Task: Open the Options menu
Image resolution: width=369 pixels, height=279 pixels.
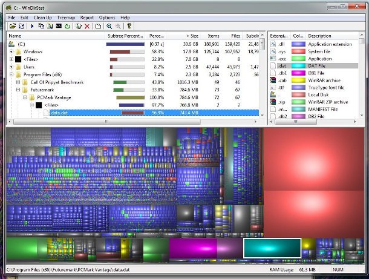Action: tap(107, 18)
